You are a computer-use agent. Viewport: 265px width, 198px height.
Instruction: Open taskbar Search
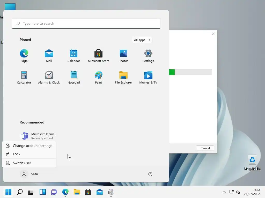click(x=20, y=192)
